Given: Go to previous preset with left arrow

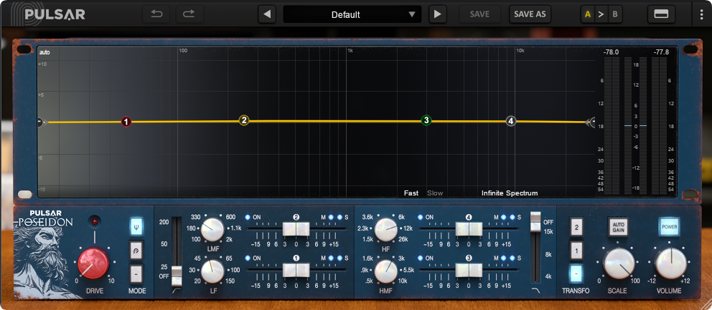Looking at the screenshot, I should (x=267, y=14).
